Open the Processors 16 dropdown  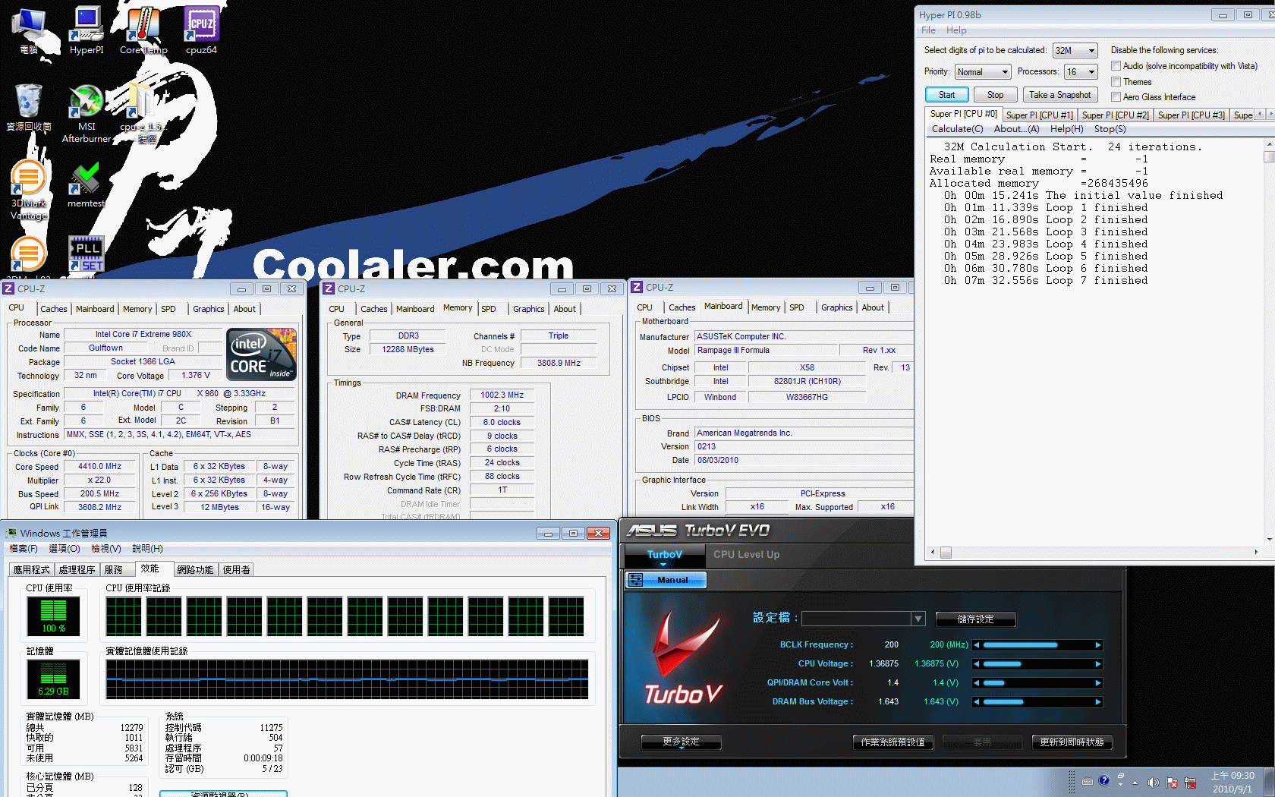(1081, 72)
